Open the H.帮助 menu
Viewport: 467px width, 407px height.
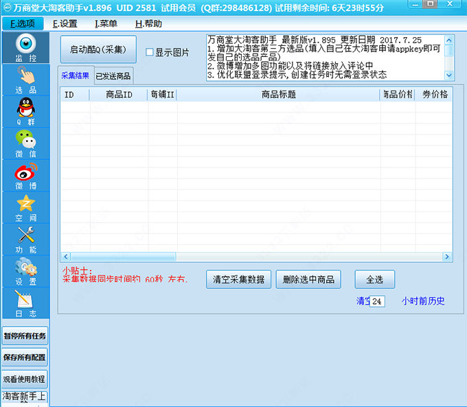[x=148, y=23]
